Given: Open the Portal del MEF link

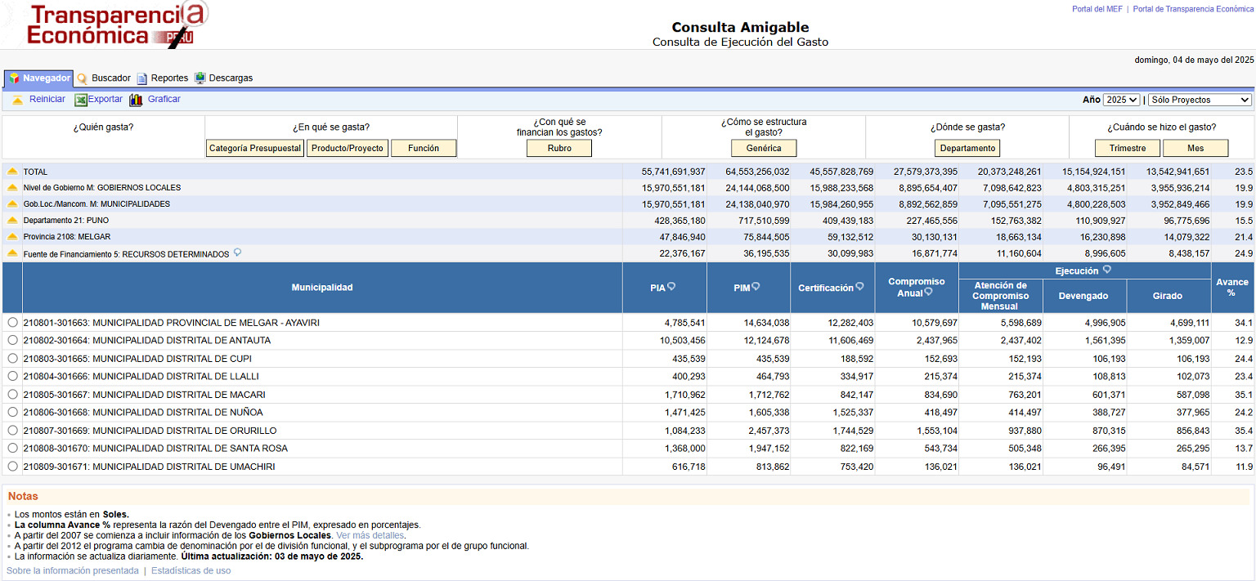Looking at the screenshot, I should 1097,9.
